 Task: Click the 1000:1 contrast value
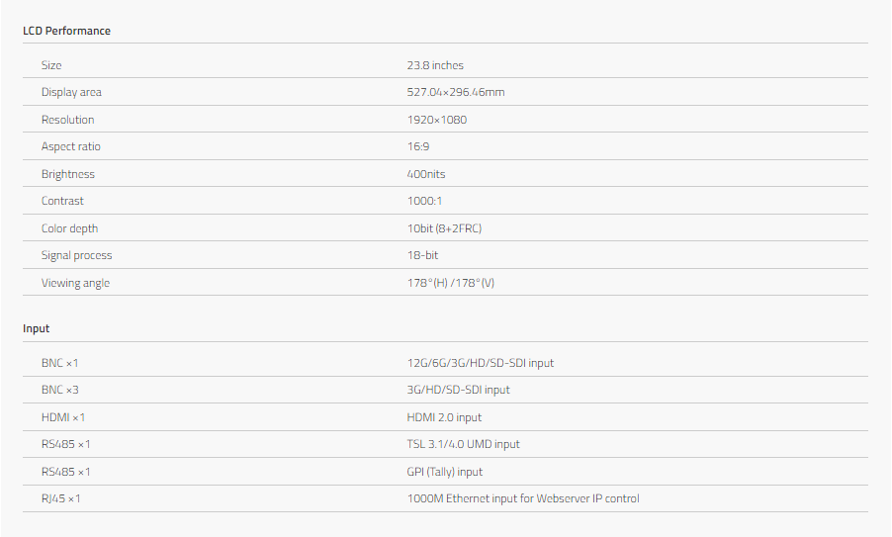click(x=424, y=201)
